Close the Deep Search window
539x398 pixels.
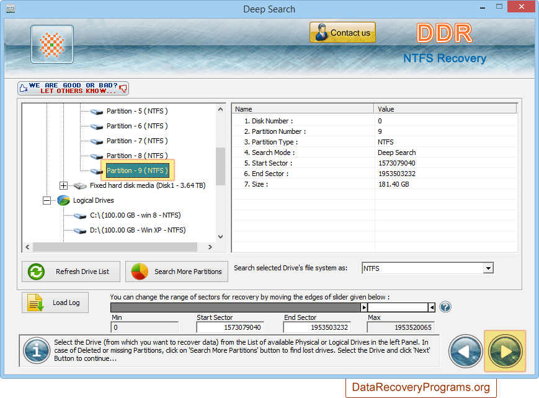click(522, 7)
